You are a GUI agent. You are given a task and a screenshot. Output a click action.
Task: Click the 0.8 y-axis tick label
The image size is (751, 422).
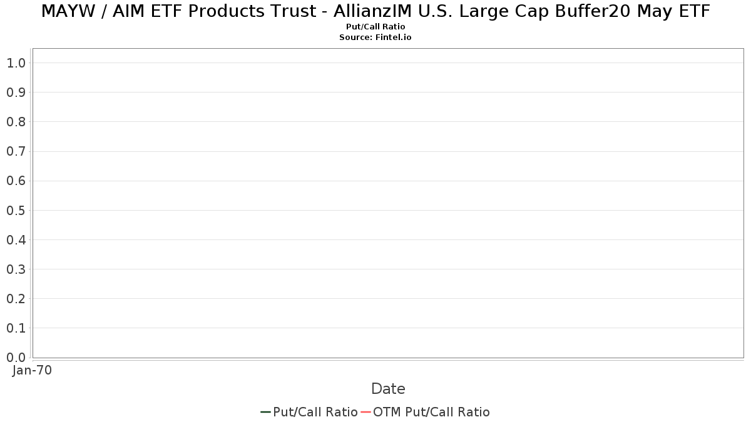click(x=16, y=121)
